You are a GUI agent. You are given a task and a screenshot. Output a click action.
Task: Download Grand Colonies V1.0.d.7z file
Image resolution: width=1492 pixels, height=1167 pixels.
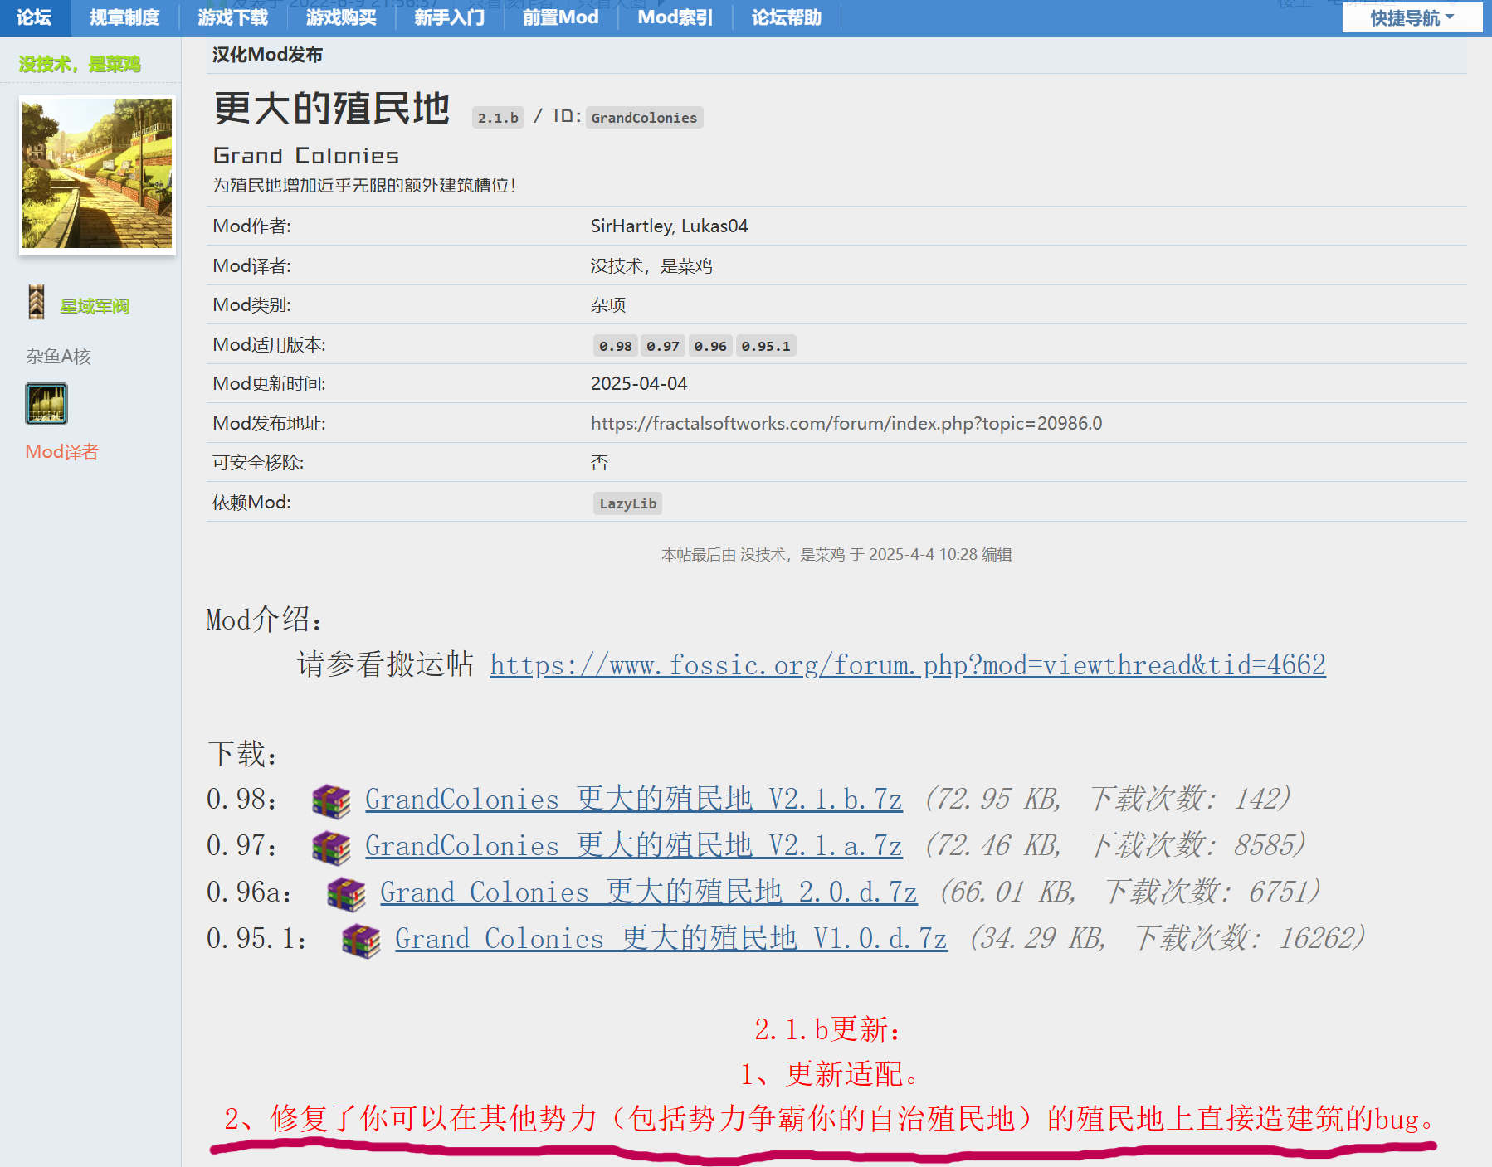(x=670, y=938)
